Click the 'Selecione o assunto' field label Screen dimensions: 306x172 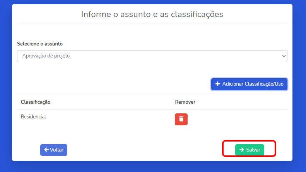40,44
